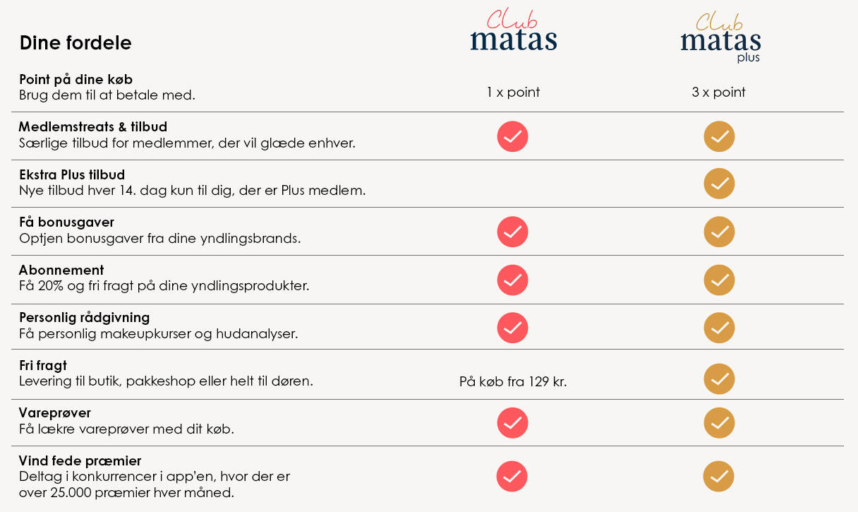Click the "1 x point" text
The width and height of the screenshot is (858, 512).
point(513,93)
